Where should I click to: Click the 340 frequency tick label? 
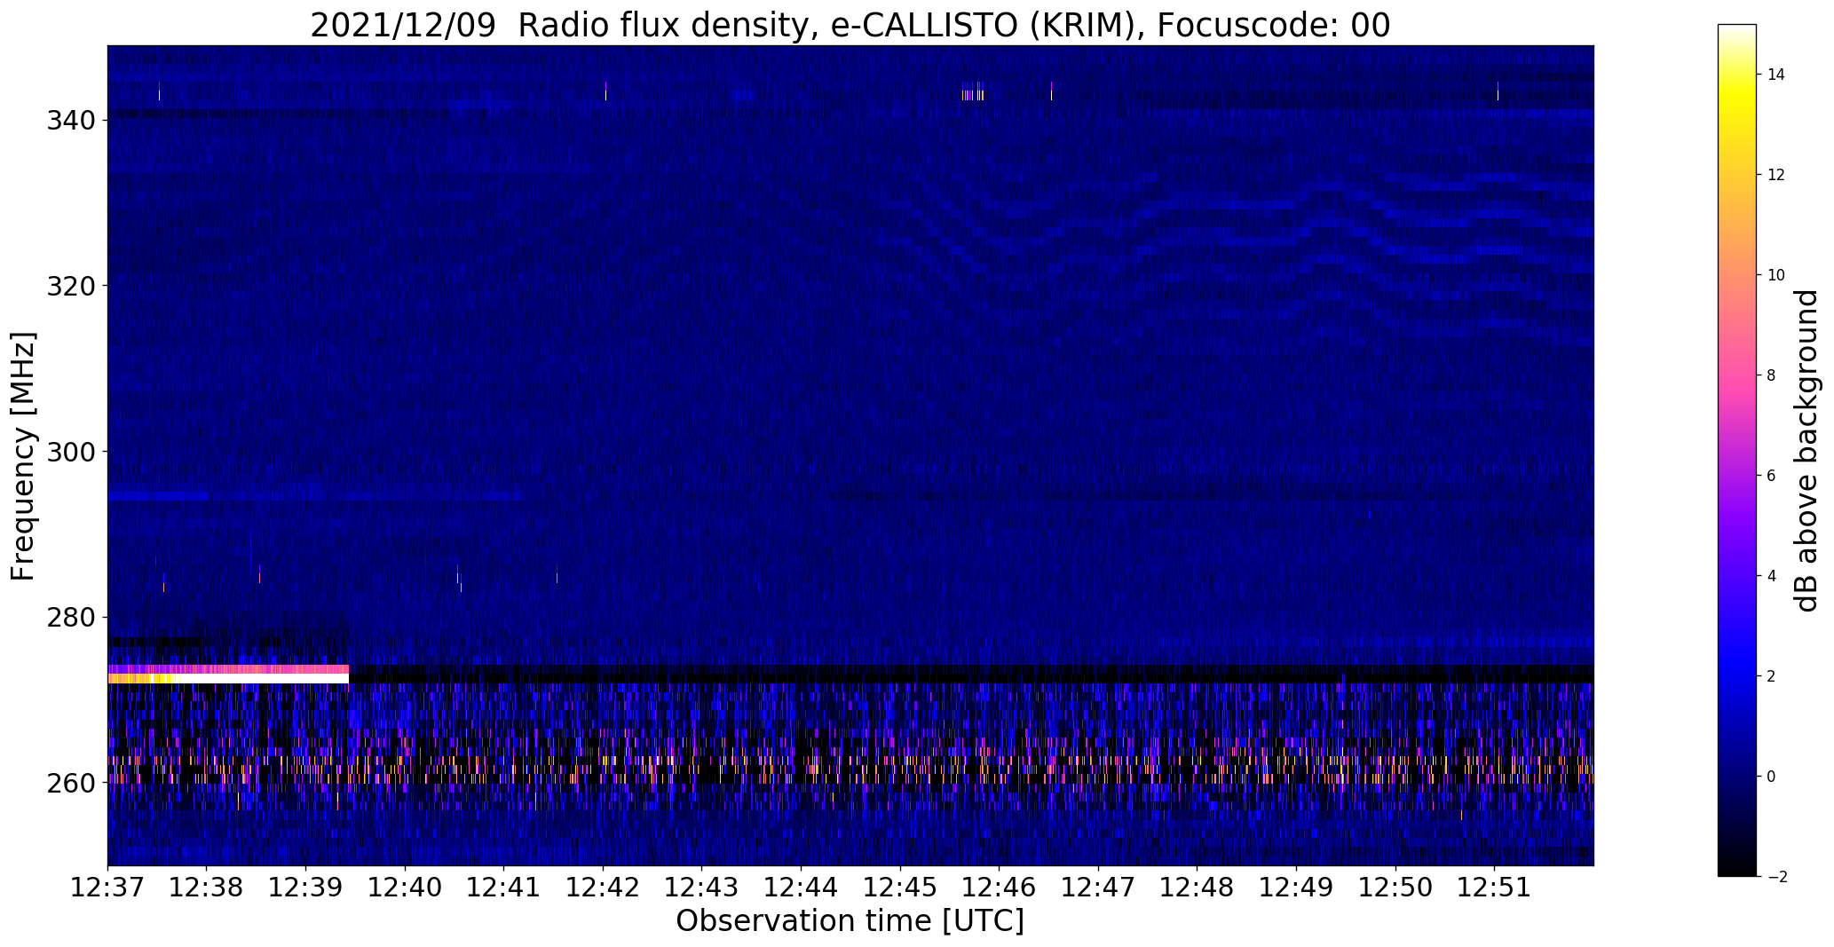click(x=70, y=119)
